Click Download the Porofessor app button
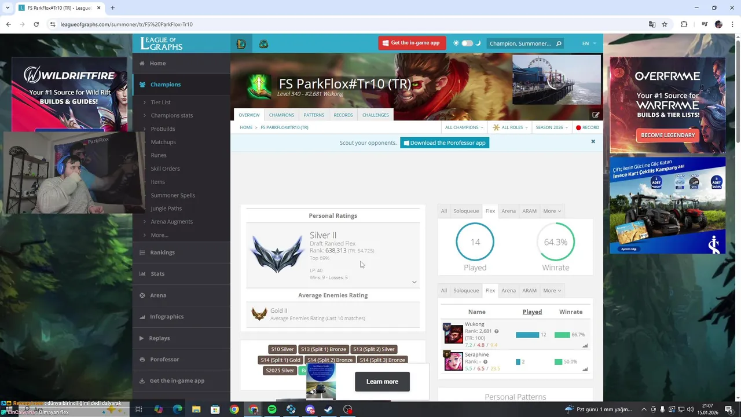Screen dimensions: 741x417 point(445,142)
